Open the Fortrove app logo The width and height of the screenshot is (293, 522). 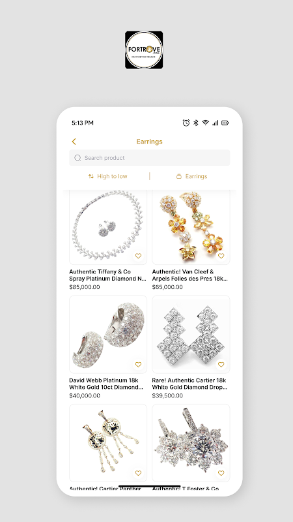144,50
